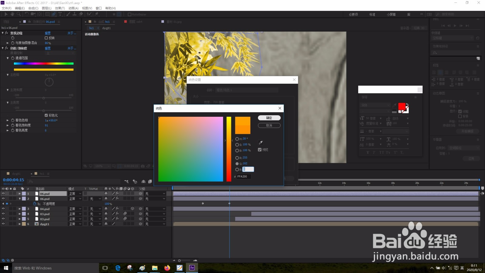
Task: Open Microsoft Edge from the taskbar
Action: (118, 268)
